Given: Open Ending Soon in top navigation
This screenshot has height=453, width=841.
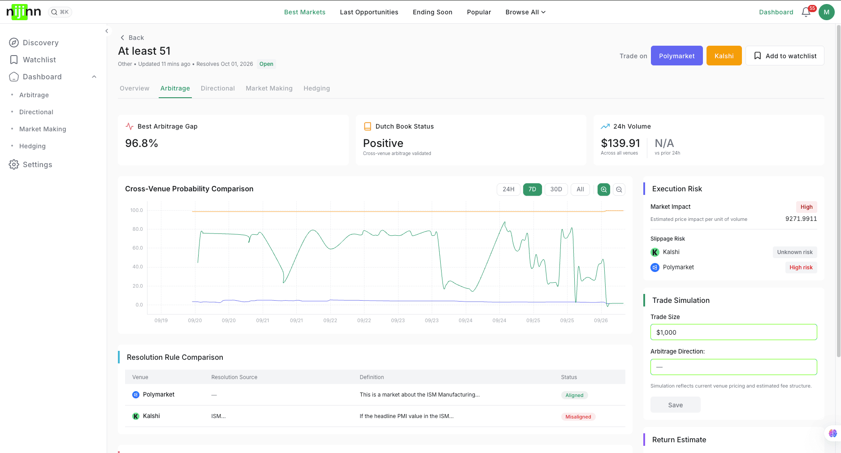Looking at the screenshot, I should (x=433, y=12).
